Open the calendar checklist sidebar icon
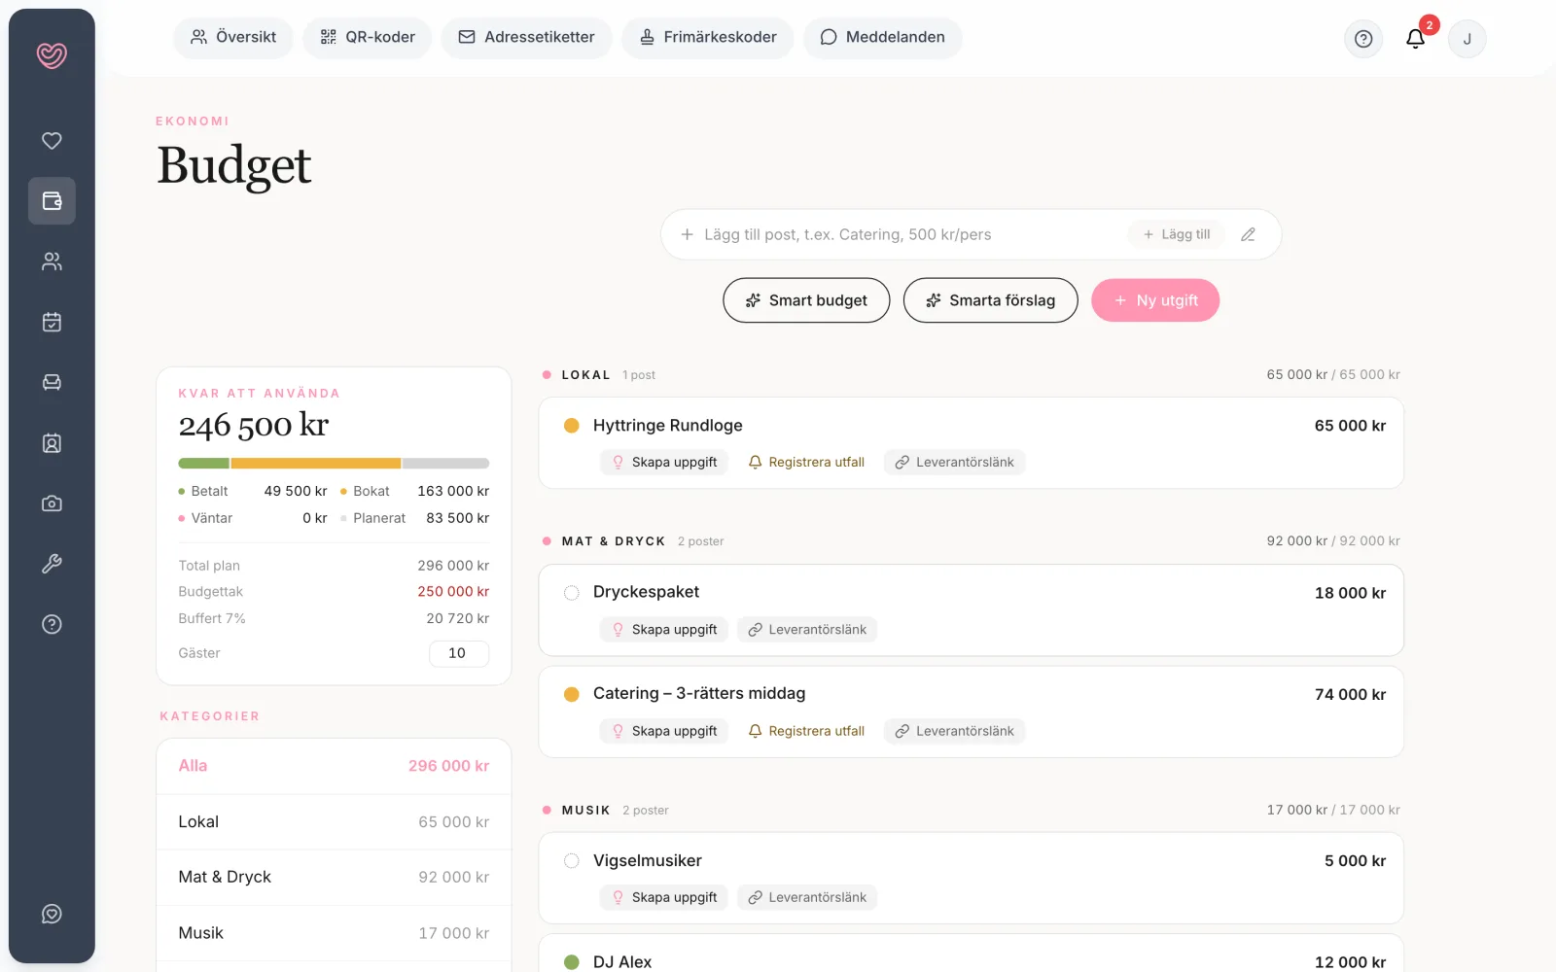Image resolution: width=1556 pixels, height=972 pixels. [52, 322]
